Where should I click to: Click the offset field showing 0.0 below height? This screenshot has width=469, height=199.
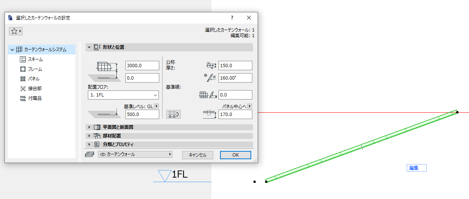point(142,78)
